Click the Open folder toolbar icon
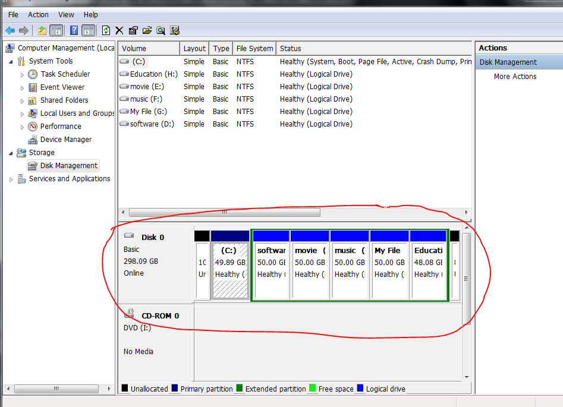The width and height of the screenshot is (563, 407). tap(147, 30)
